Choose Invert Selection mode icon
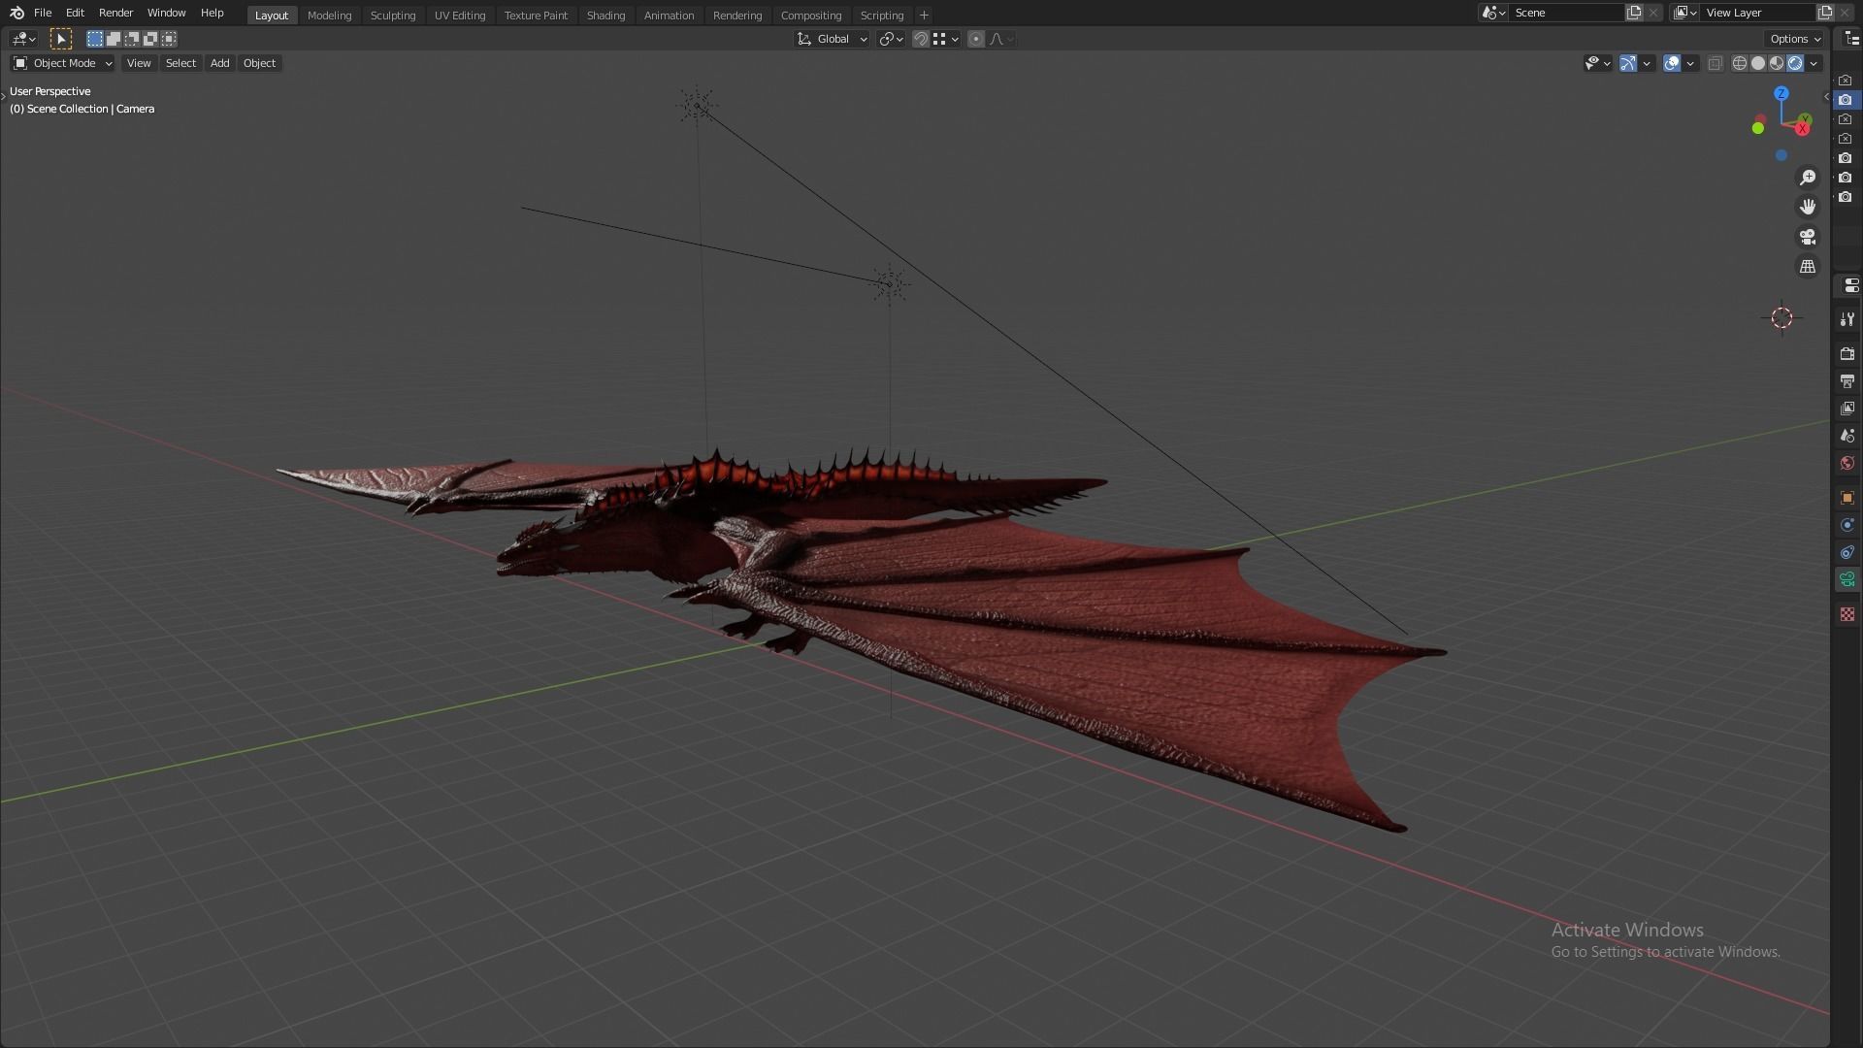This screenshot has height=1048, width=1863. pos(150,39)
